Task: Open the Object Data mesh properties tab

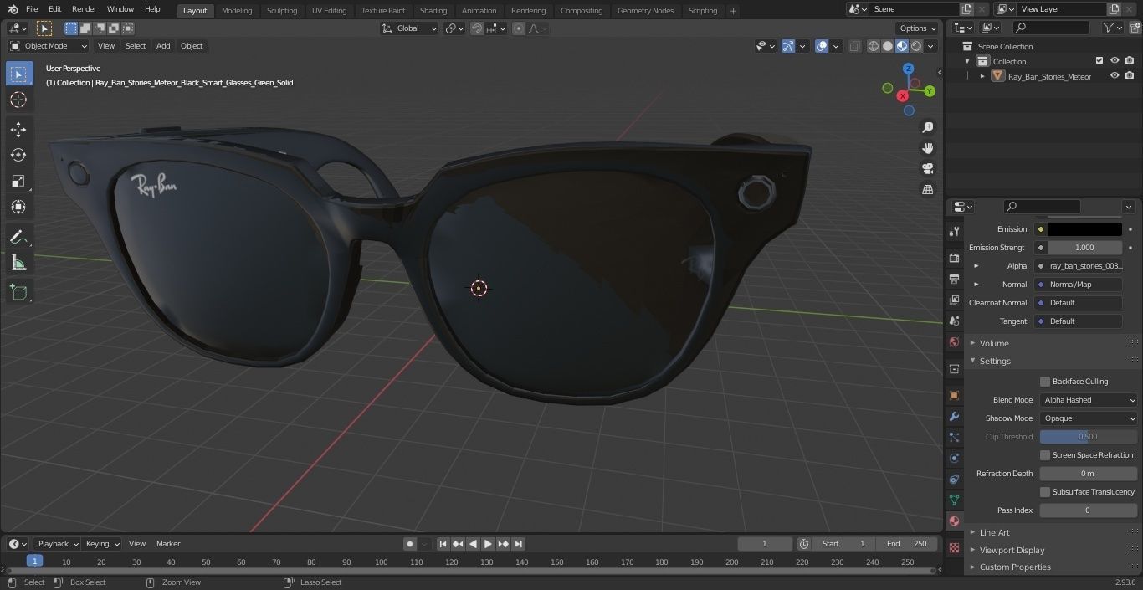Action: point(954,500)
